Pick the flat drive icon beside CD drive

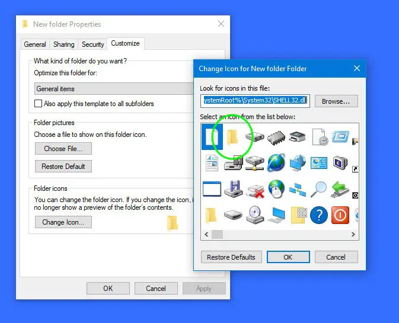coord(233,215)
